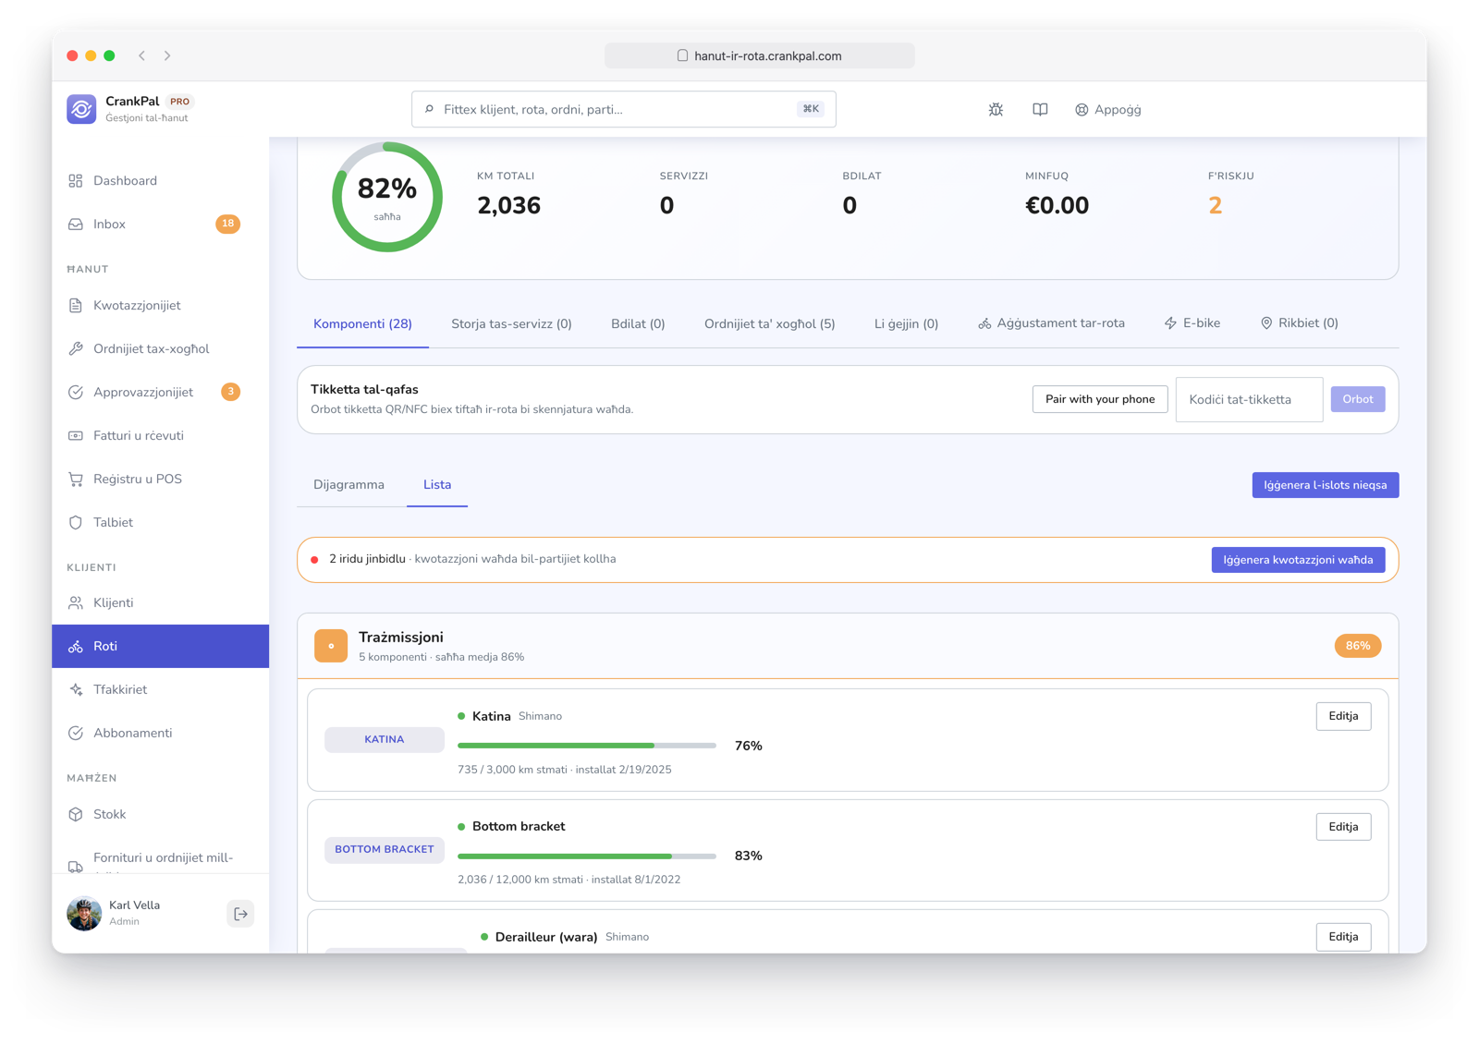This screenshot has width=1479, height=1045.
Task: Click the Roti bicycle icon
Action: [x=76, y=647]
